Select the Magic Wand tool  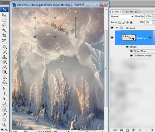coord(4,30)
